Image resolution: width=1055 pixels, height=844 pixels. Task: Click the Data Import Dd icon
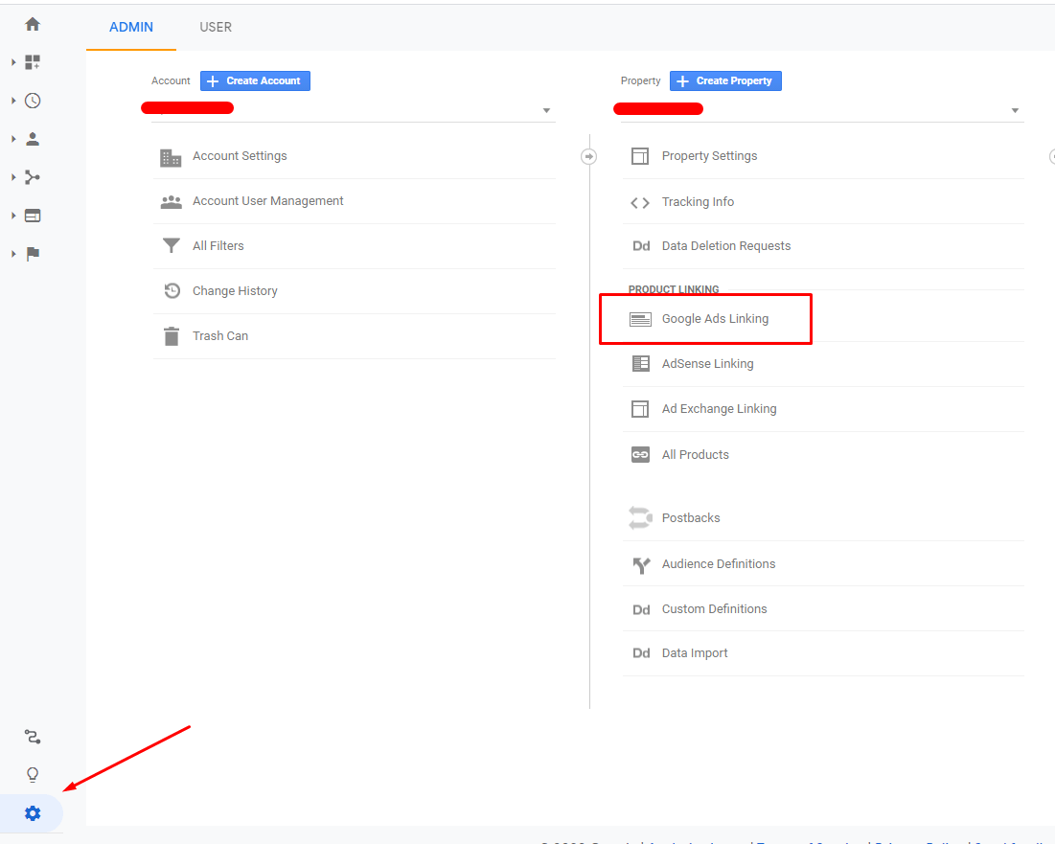pyautogui.click(x=641, y=653)
